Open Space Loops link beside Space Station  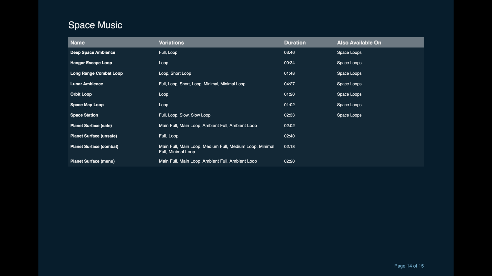[349, 115]
